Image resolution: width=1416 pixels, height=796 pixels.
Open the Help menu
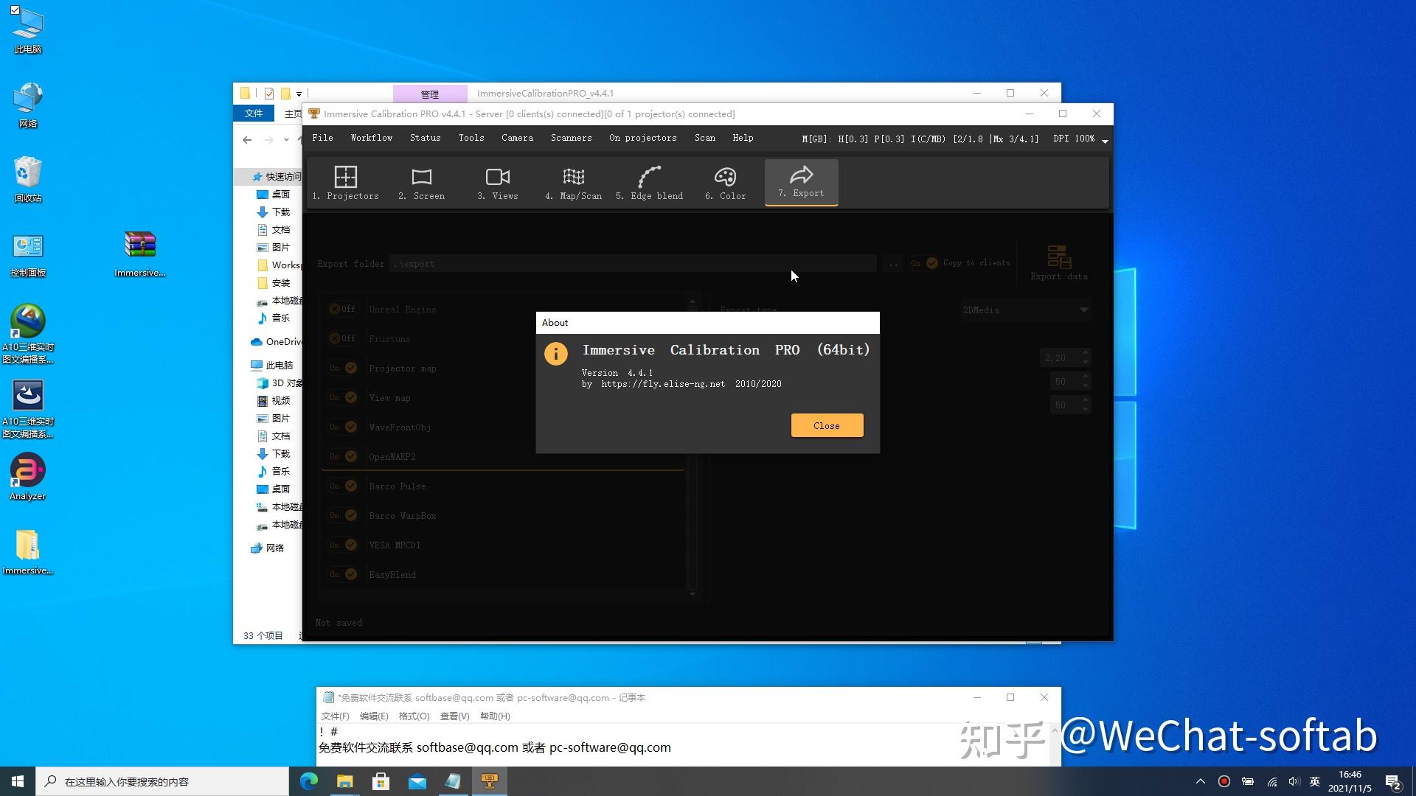(743, 138)
